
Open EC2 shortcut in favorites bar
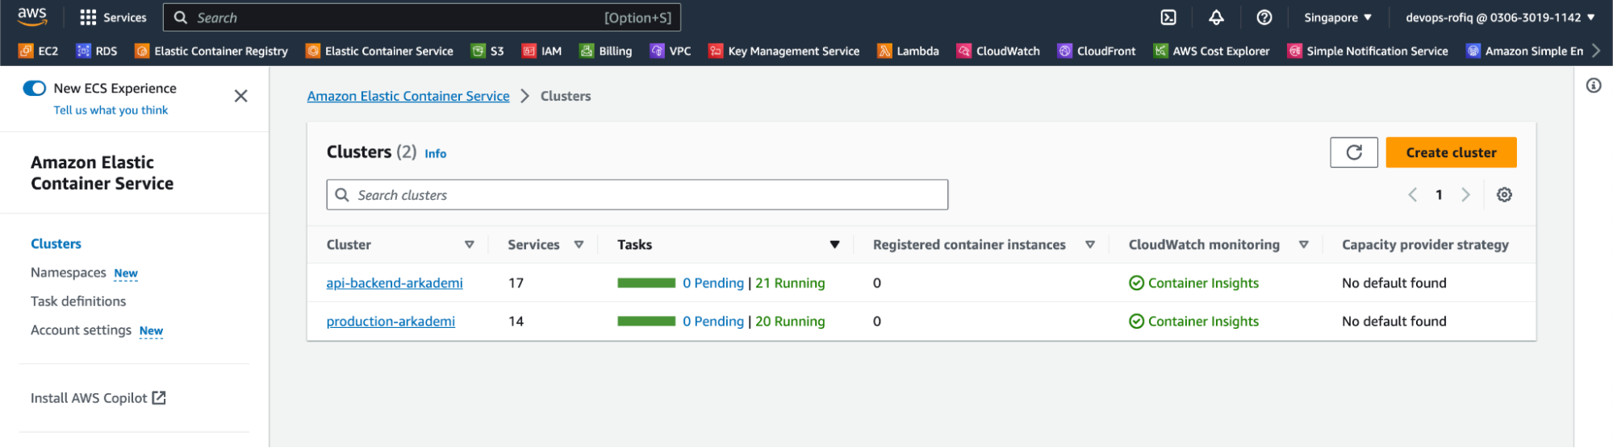[39, 51]
